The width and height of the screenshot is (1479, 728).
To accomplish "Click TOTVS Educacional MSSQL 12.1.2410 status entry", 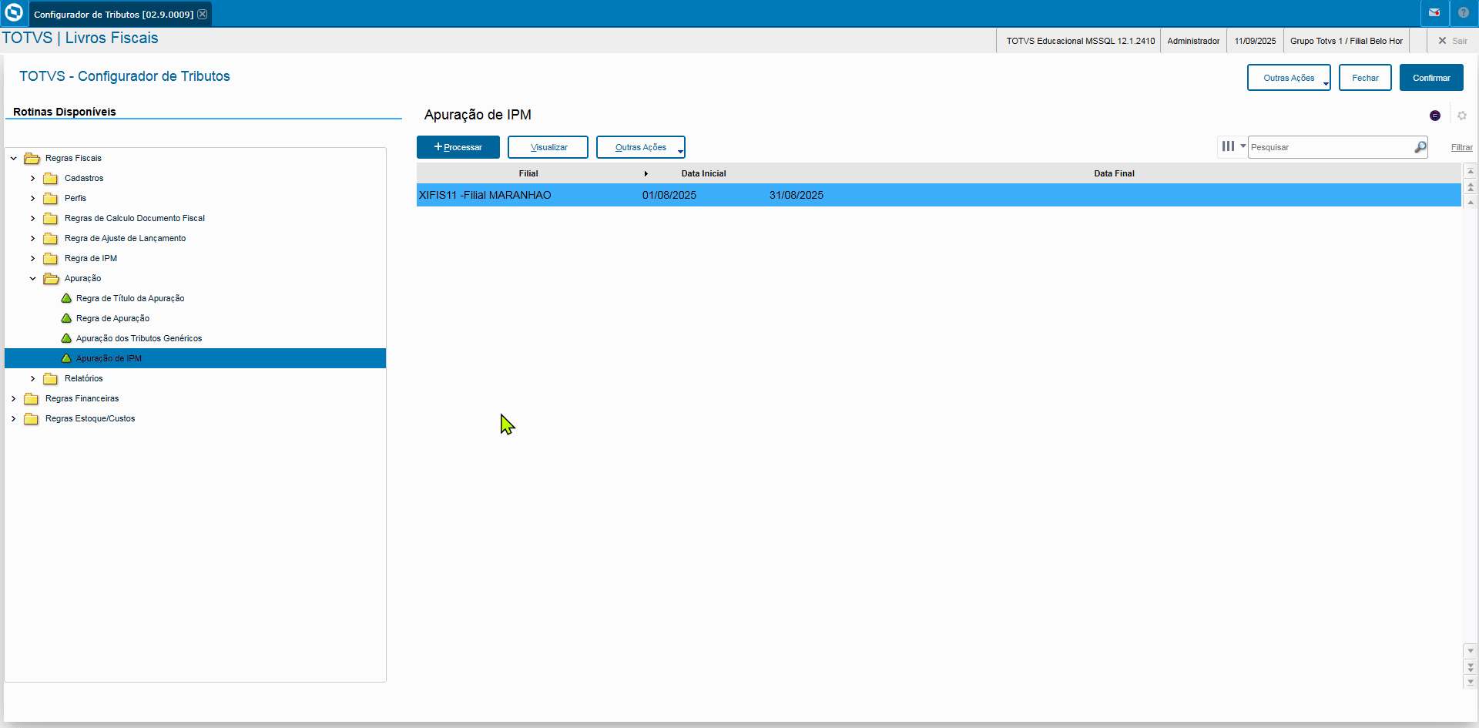I will pyautogui.click(x=1080, y=41).
